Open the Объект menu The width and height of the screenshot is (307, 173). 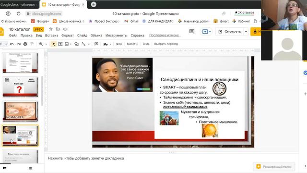coord(96,36)
